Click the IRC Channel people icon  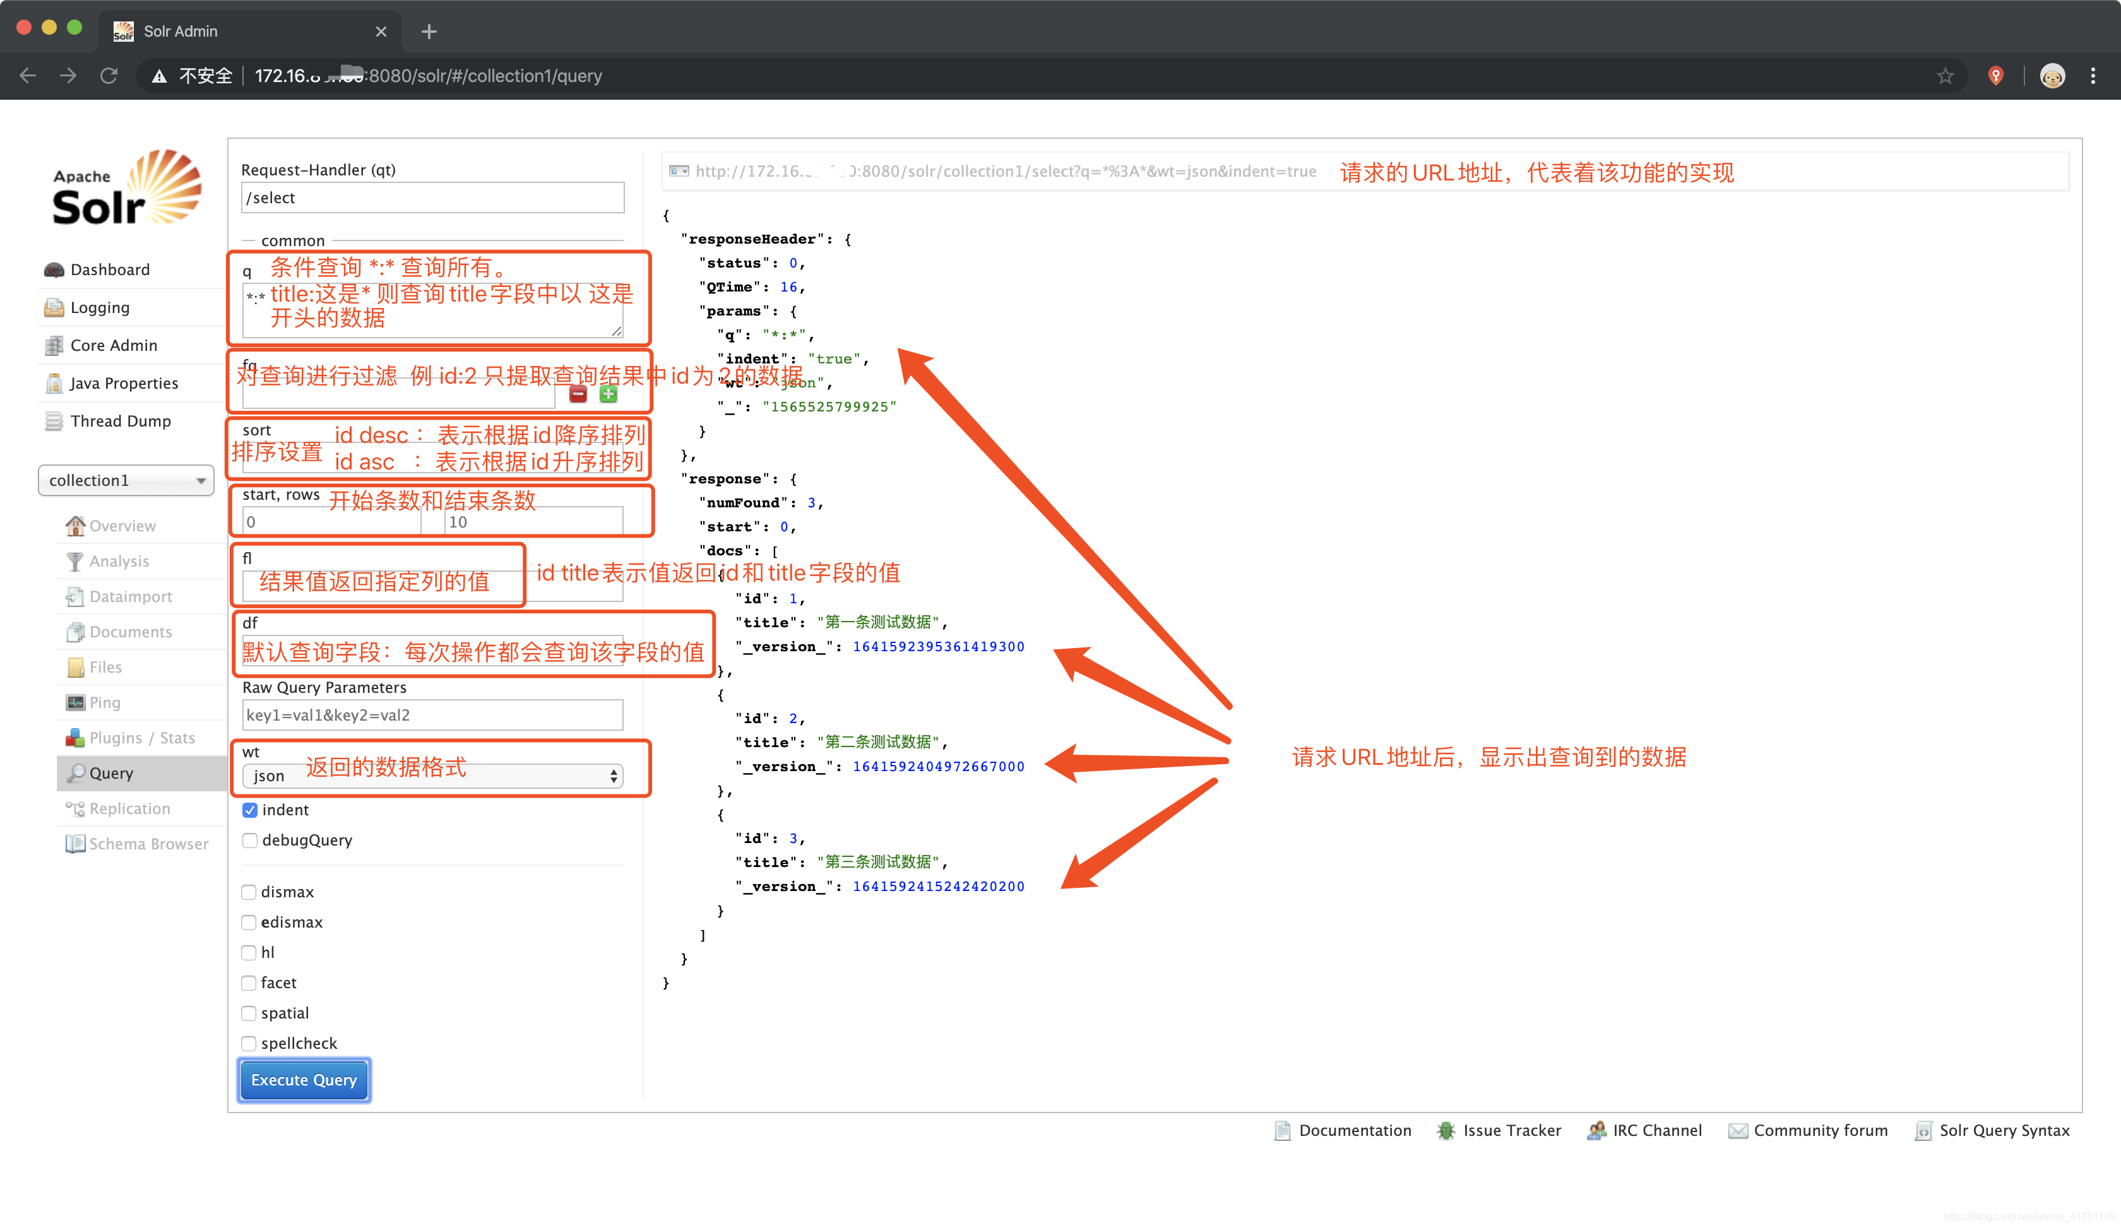click(x=1596, y=1130)
